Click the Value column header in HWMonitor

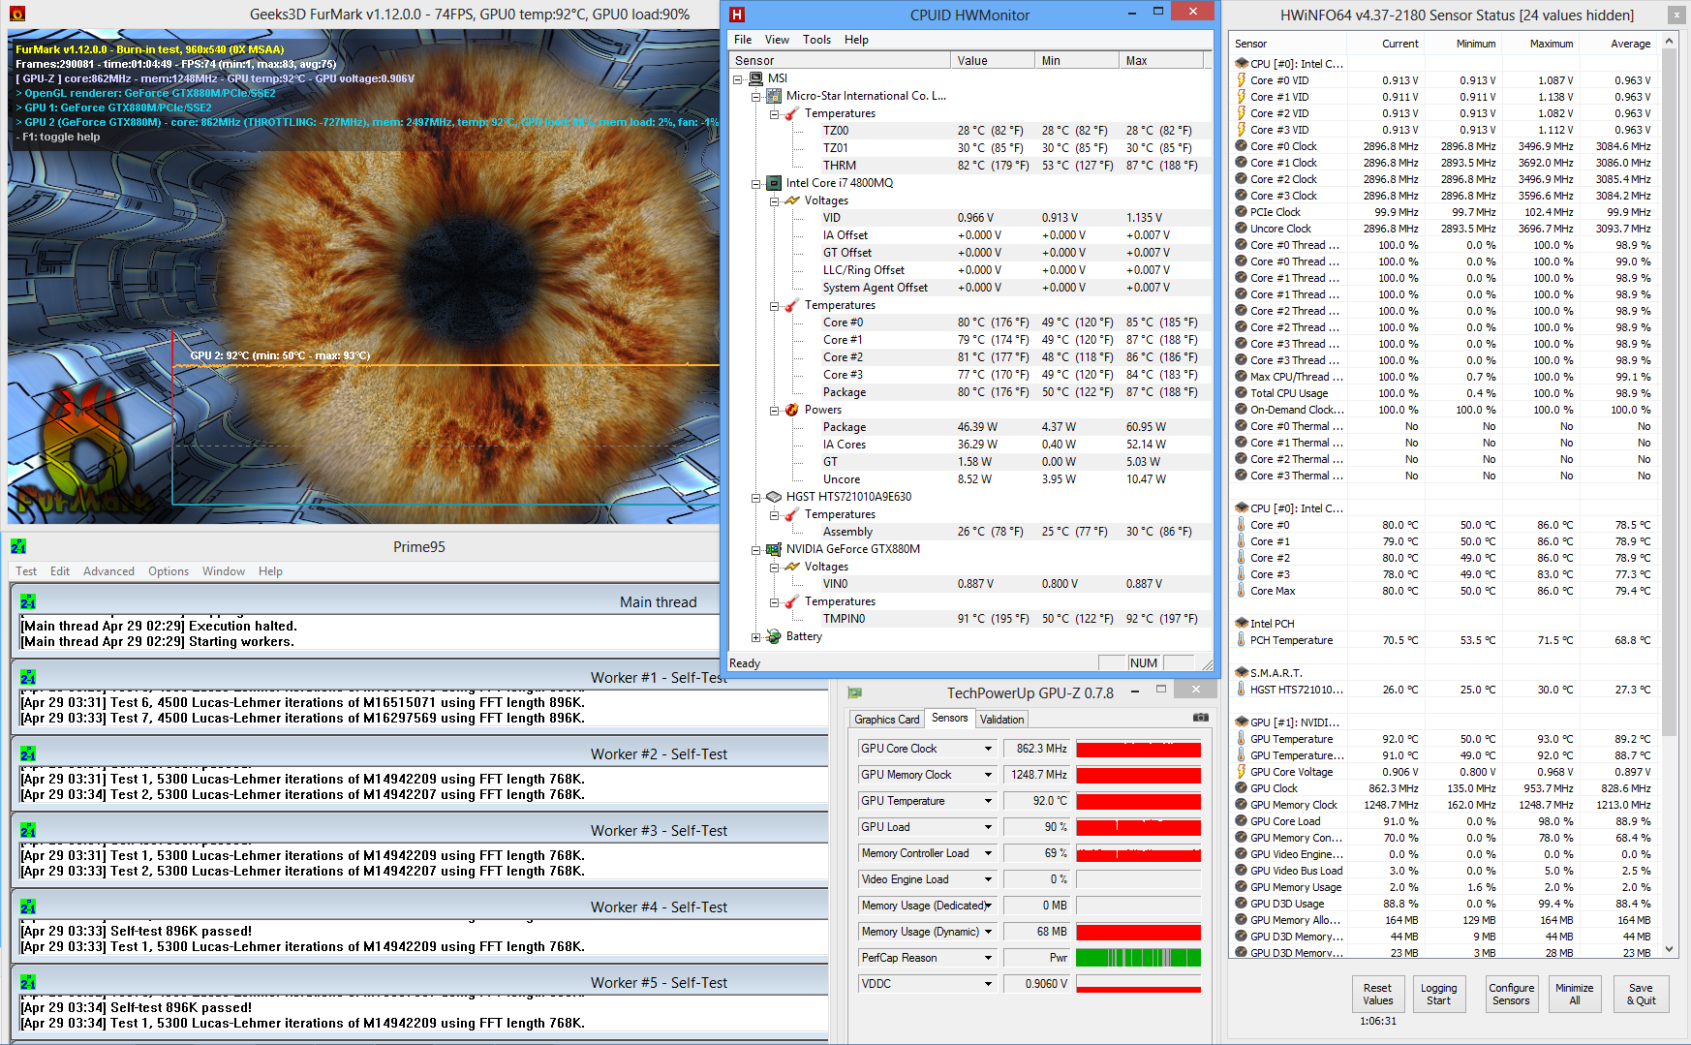click(993, 61)
